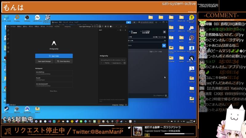Open the 表示 menu in Antigravity
The width and height of the screenshot is (246, 138).
click(x=31, y=27)
